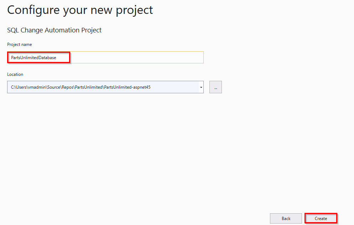Click "SQL" in the project type subtitle
Viewport: 354px width, 225px height.
(x=13, y=30)
